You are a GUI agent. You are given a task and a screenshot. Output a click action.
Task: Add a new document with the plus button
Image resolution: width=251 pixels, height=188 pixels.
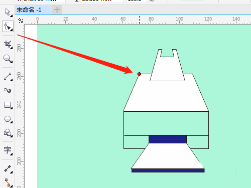(57, 10)
